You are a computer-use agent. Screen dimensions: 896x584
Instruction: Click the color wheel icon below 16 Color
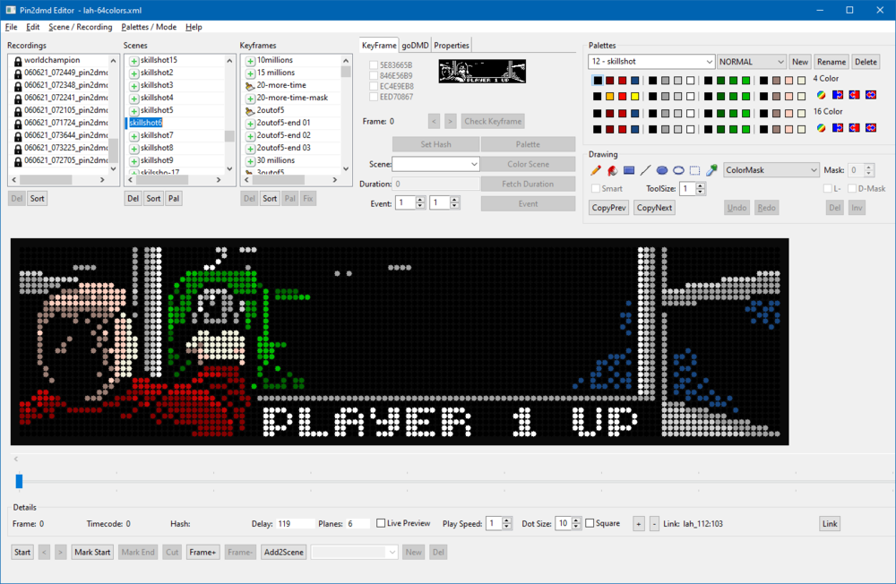point(821,128)
